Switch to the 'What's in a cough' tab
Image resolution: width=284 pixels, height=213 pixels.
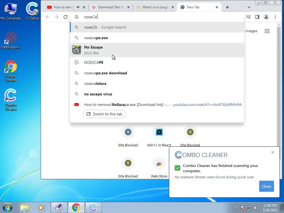[155, 7]
